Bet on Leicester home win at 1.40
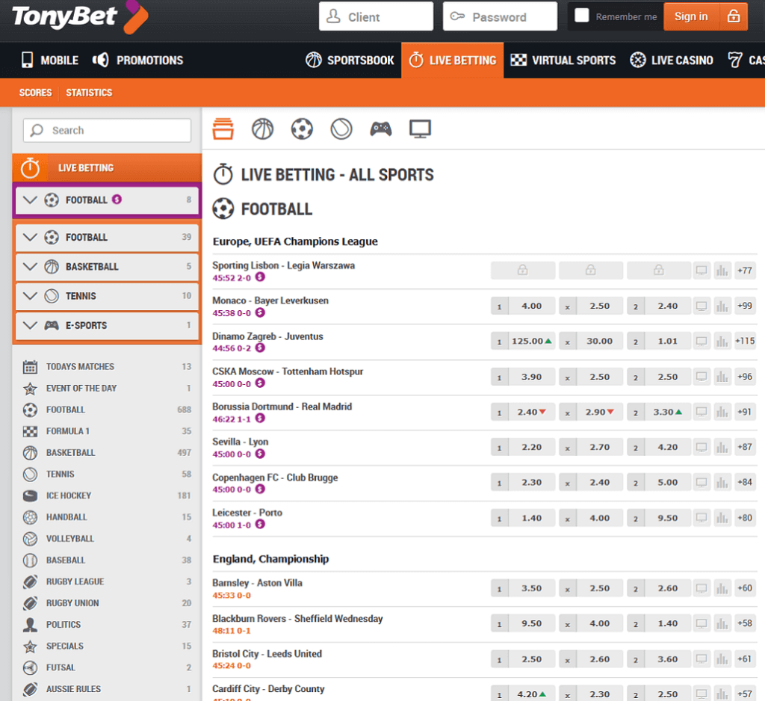The height and width of the screenshot is (701, 765). [x=523, y=518]
